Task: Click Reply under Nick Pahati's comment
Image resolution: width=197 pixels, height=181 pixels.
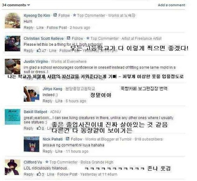Action: [48, 151]
